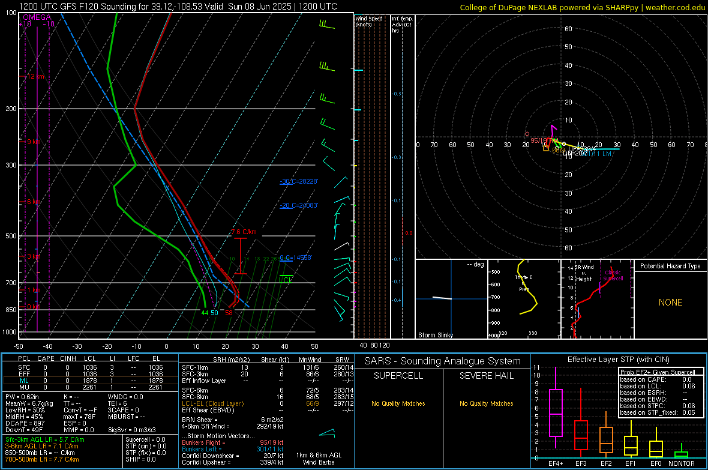Click the green surface dewpoint value 44
This screenshot has height=470, width=708.
[x=205, y=313]
